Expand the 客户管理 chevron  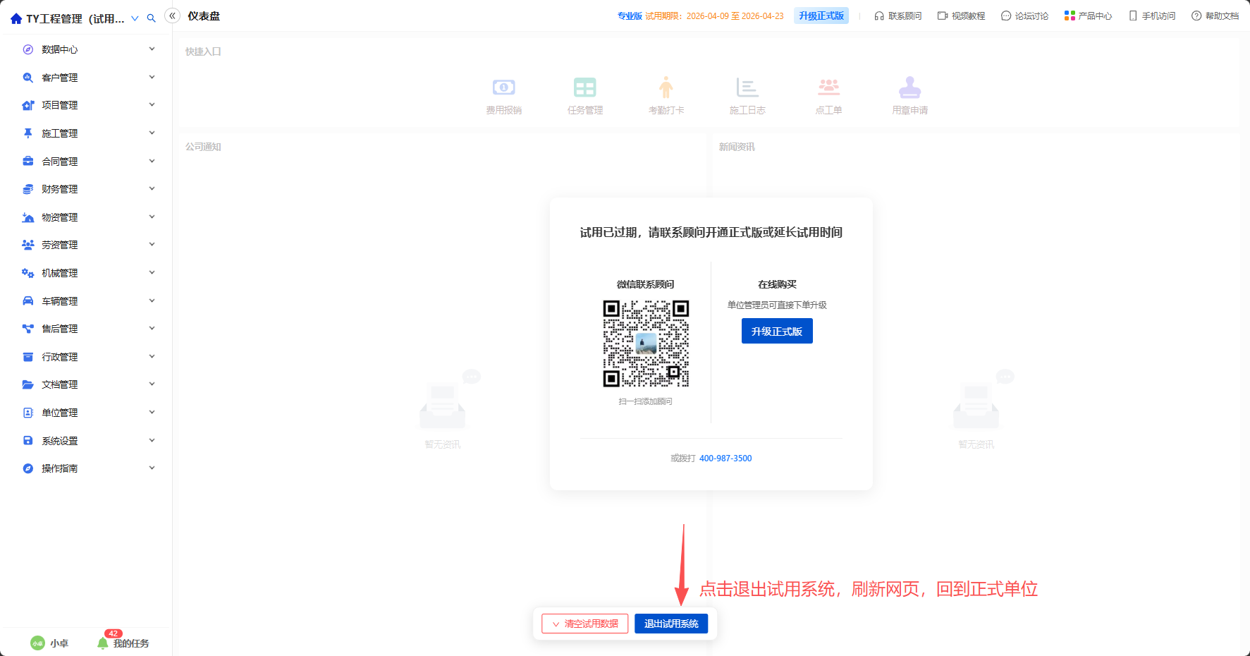pyautogui.click(x=152, y=78)
